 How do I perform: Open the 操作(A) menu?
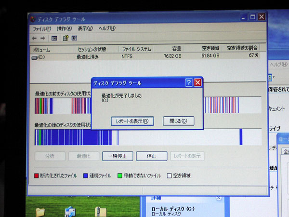point(65,28)
